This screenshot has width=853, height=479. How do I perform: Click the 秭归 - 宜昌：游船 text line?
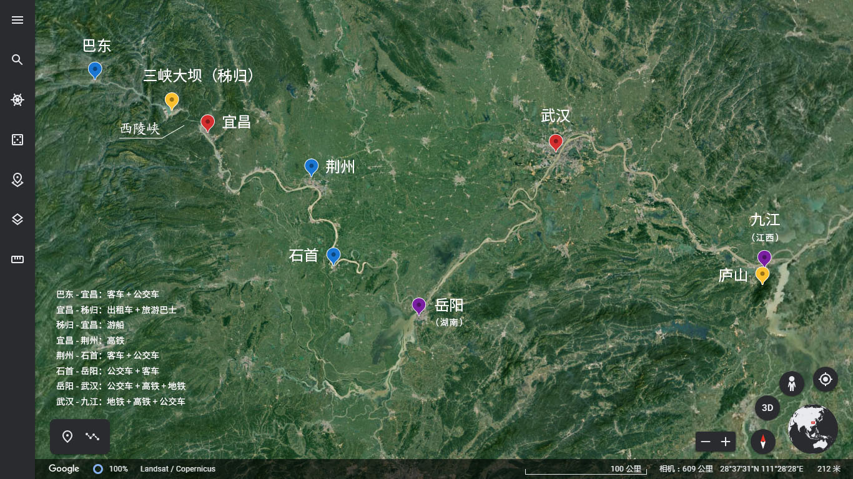(91, 325)
